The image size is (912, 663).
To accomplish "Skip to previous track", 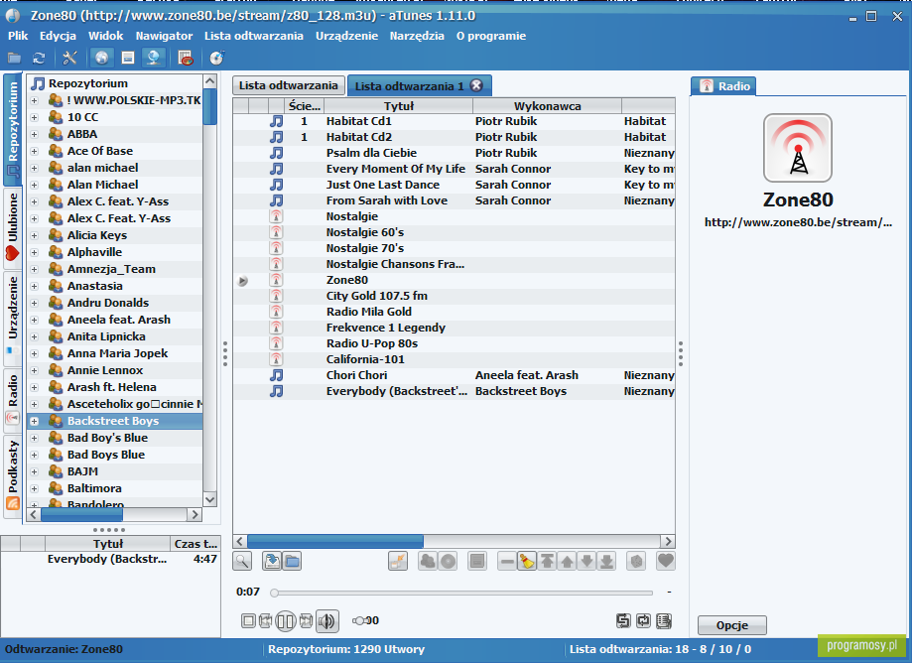I will pyautogui.click(x=265, y=621).
